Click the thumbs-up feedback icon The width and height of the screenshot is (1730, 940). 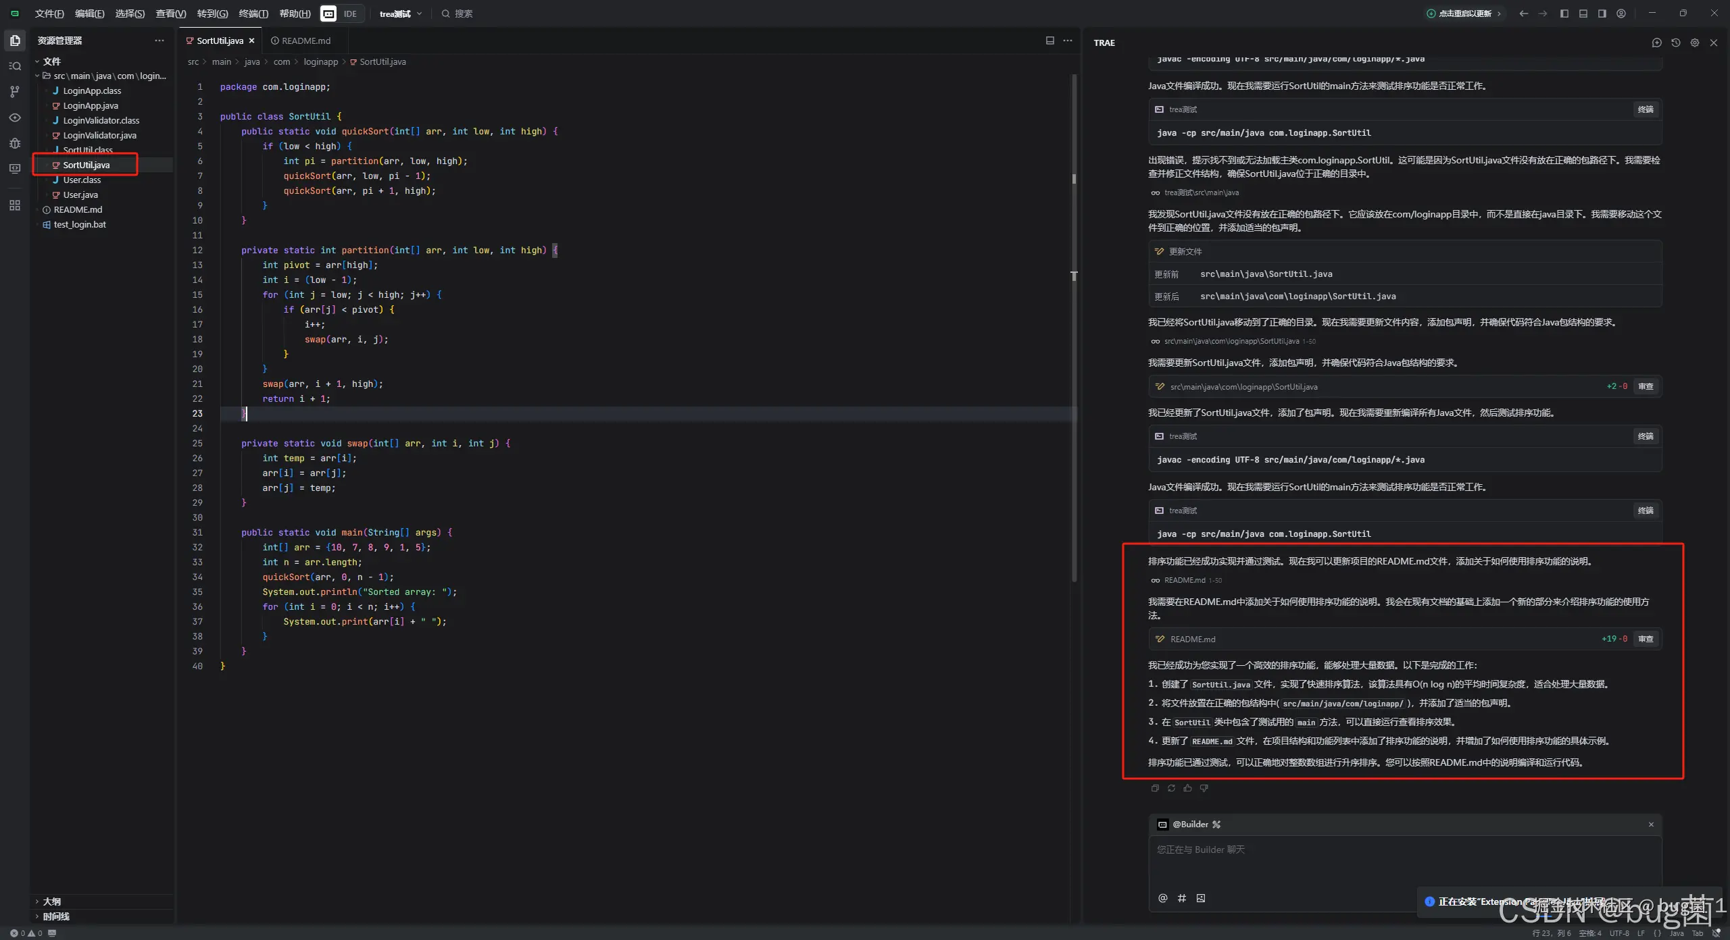pos(1187,788)
